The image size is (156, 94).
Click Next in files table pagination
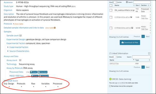click(x=148, y=36)
